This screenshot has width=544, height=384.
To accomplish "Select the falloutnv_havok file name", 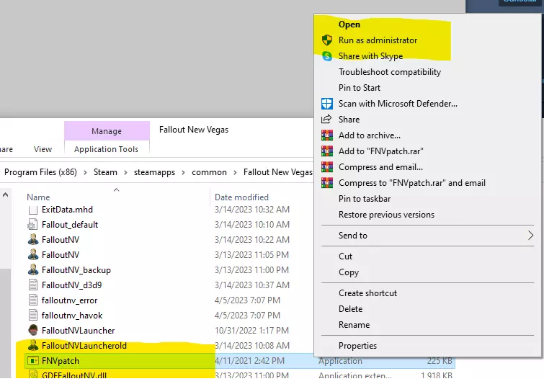I will pos(72,316).
